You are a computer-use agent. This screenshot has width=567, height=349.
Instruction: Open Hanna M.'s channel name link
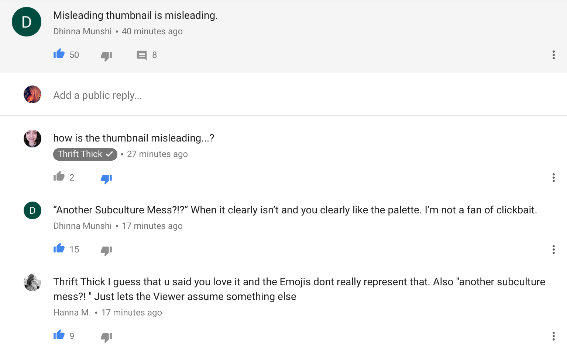(72, 313)
